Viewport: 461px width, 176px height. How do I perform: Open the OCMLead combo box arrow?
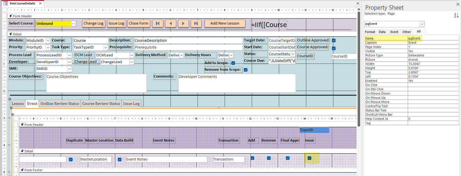132,55
